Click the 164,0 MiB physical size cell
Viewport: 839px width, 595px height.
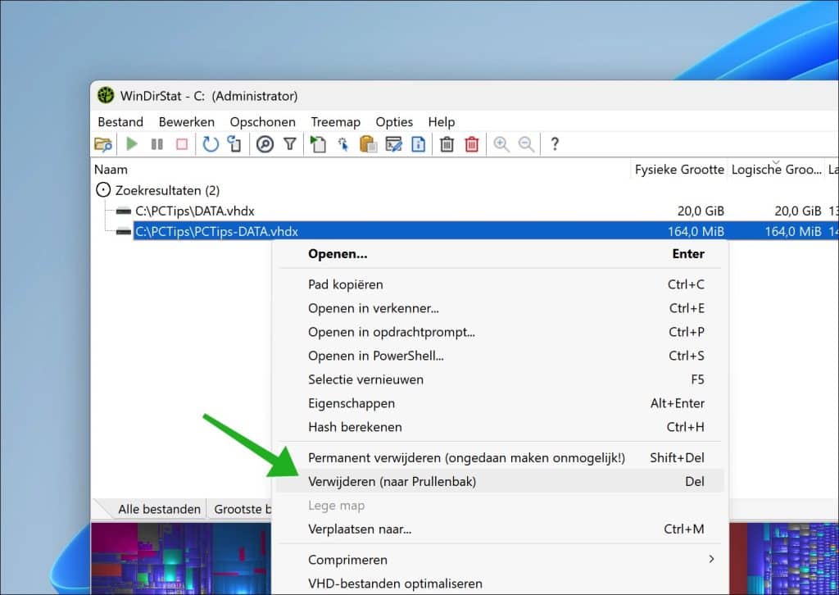(x=696, y=232)
